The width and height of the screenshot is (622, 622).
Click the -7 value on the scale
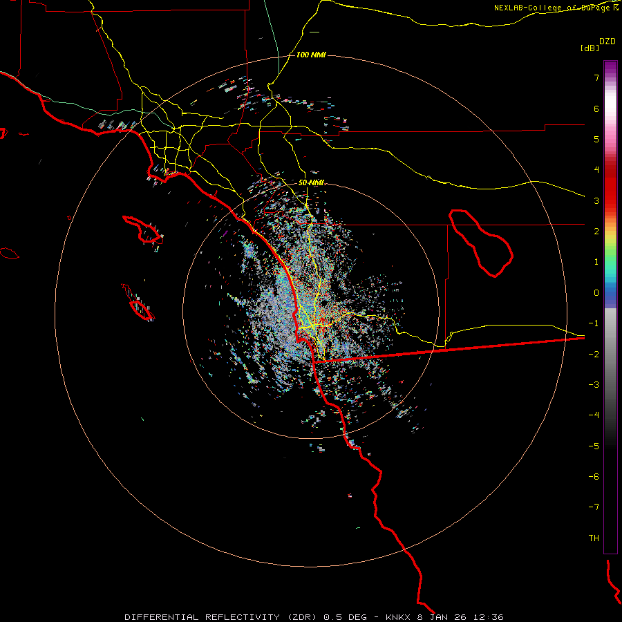click(x=594, y=507)
